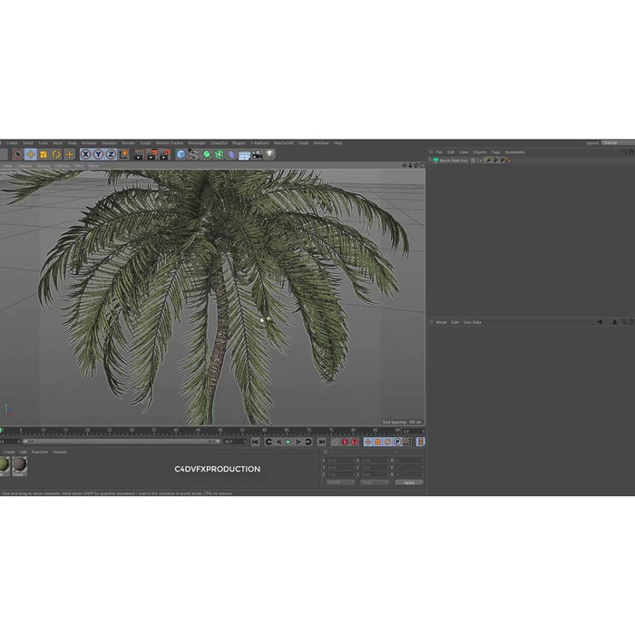Open Attribute Manager Mode menu

pos(441,322)
